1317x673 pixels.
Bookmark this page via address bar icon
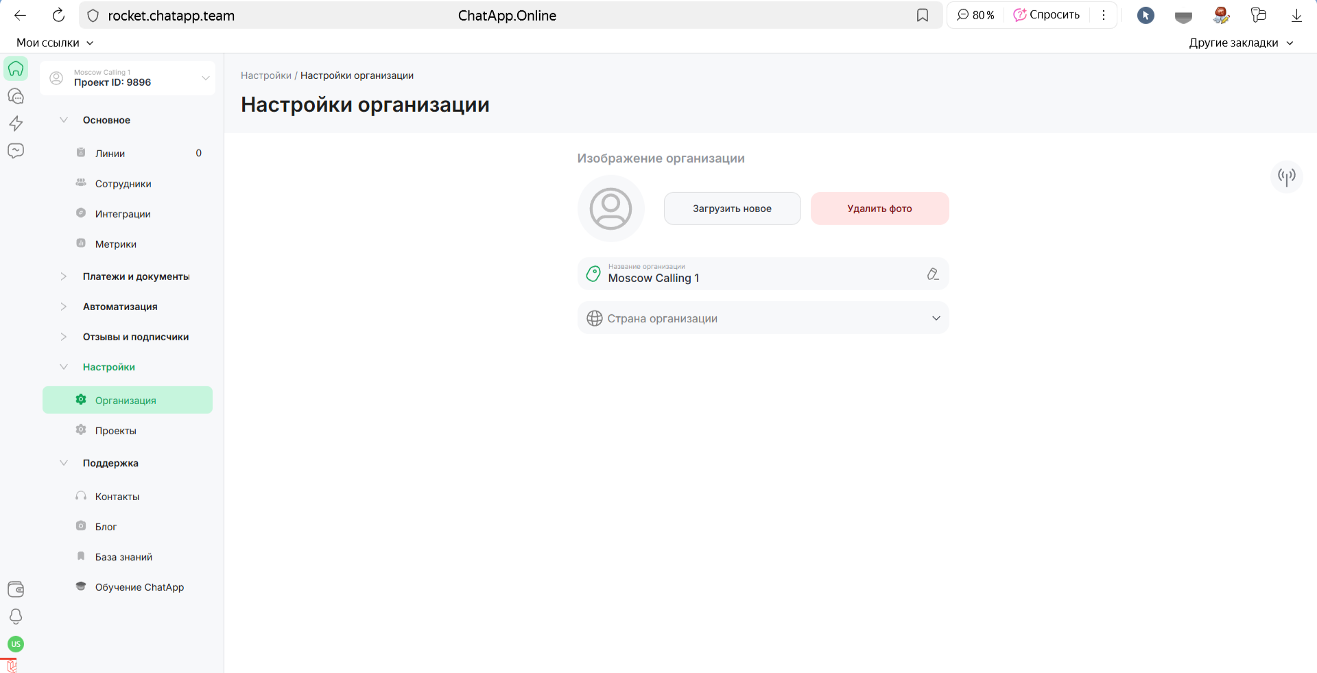point(923,15)
